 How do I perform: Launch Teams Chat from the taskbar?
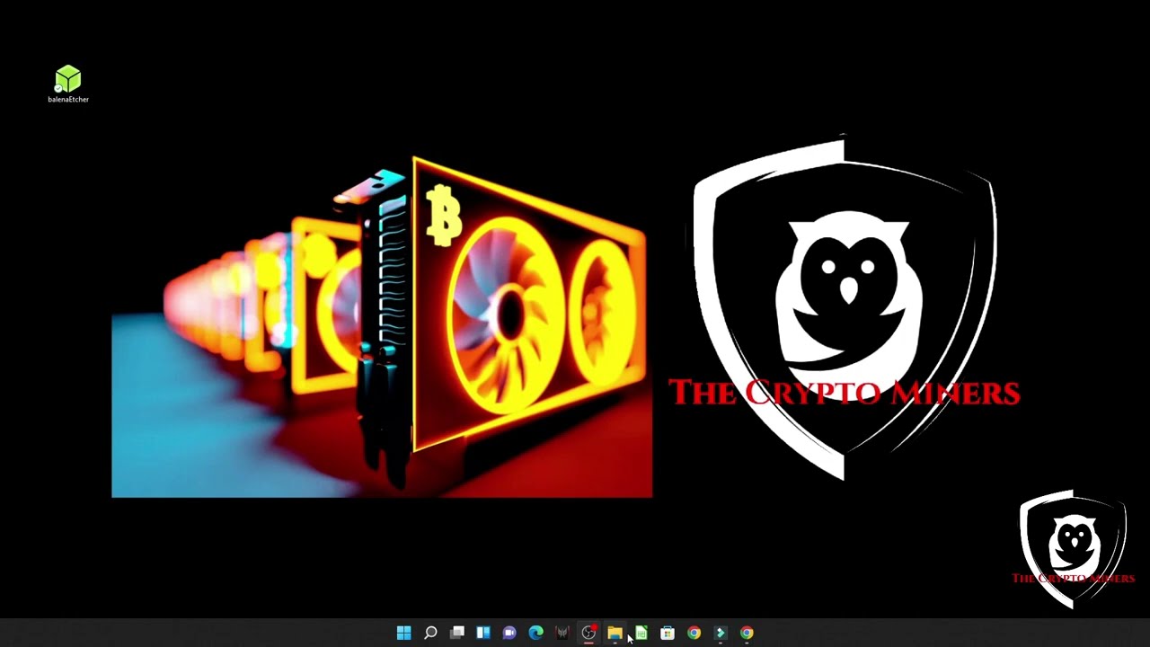coord(509,633)
